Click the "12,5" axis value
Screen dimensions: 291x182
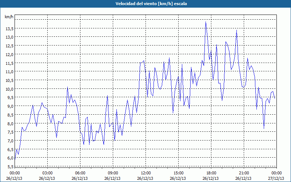10,46
